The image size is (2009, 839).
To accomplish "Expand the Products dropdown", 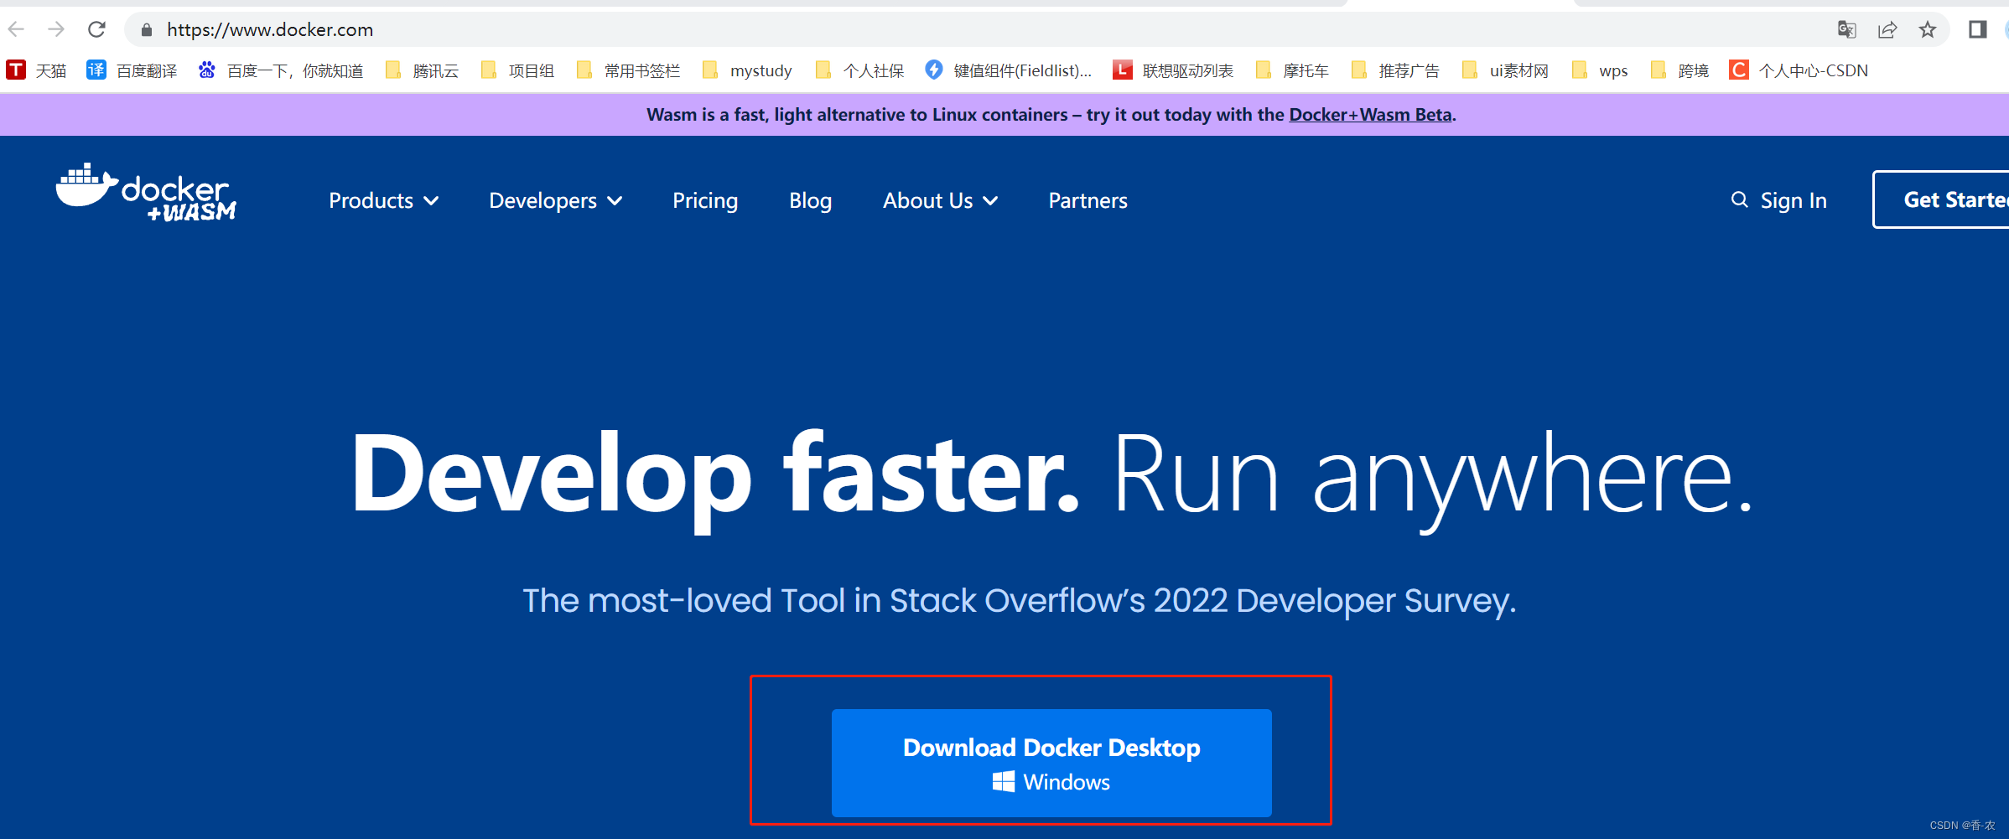I will (x=384, y=200).
